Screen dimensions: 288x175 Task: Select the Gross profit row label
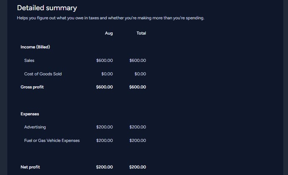[x=32, y=87]
